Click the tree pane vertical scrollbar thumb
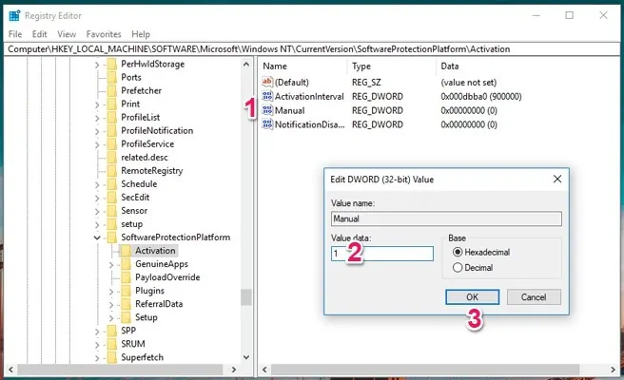This screenshot has height=380, width=624. click(246, 296)
